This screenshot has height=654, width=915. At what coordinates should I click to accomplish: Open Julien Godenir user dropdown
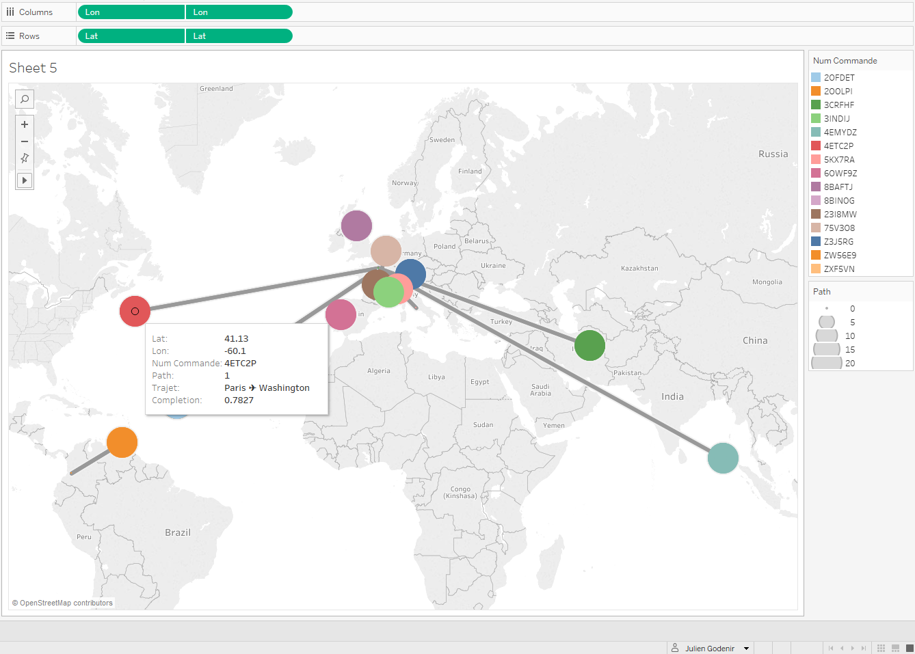(747, 649)
